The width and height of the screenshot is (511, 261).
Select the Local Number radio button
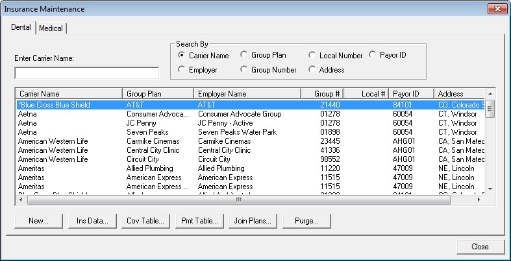tap(312, 56)
